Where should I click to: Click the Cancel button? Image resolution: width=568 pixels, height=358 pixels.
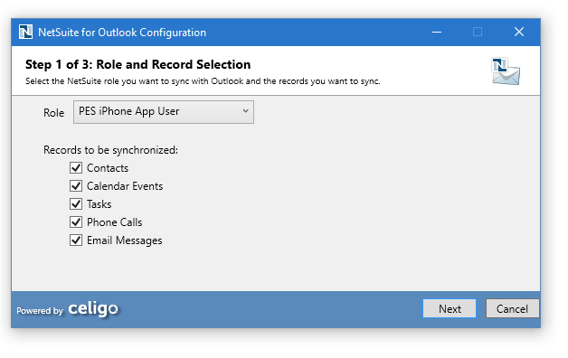(x=512, y=309)
